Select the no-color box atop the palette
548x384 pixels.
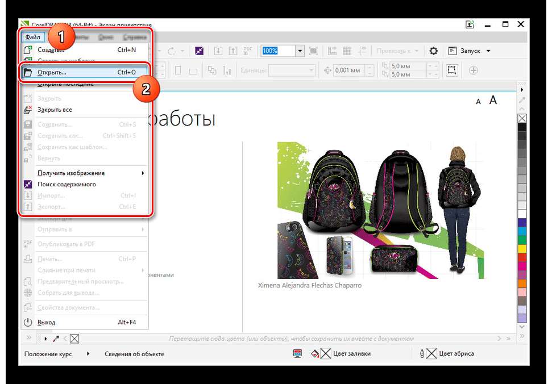(x=522, y=119)
